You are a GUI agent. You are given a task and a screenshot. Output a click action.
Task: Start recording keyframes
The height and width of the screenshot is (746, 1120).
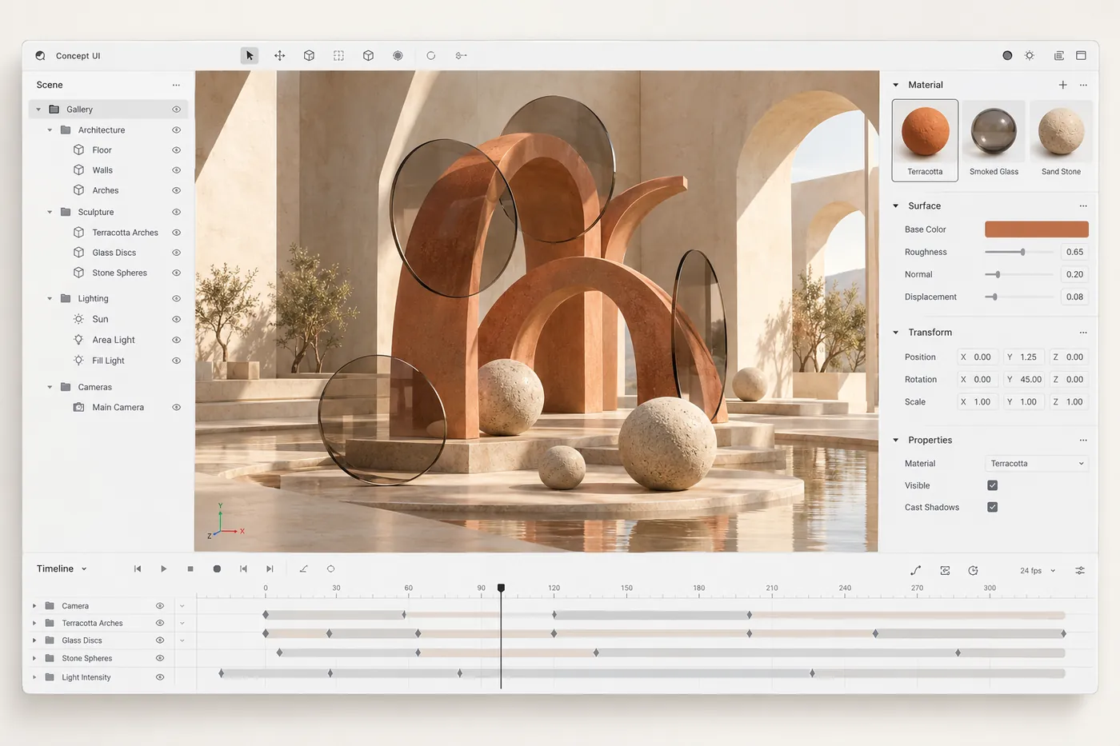[x=217, y=568]
